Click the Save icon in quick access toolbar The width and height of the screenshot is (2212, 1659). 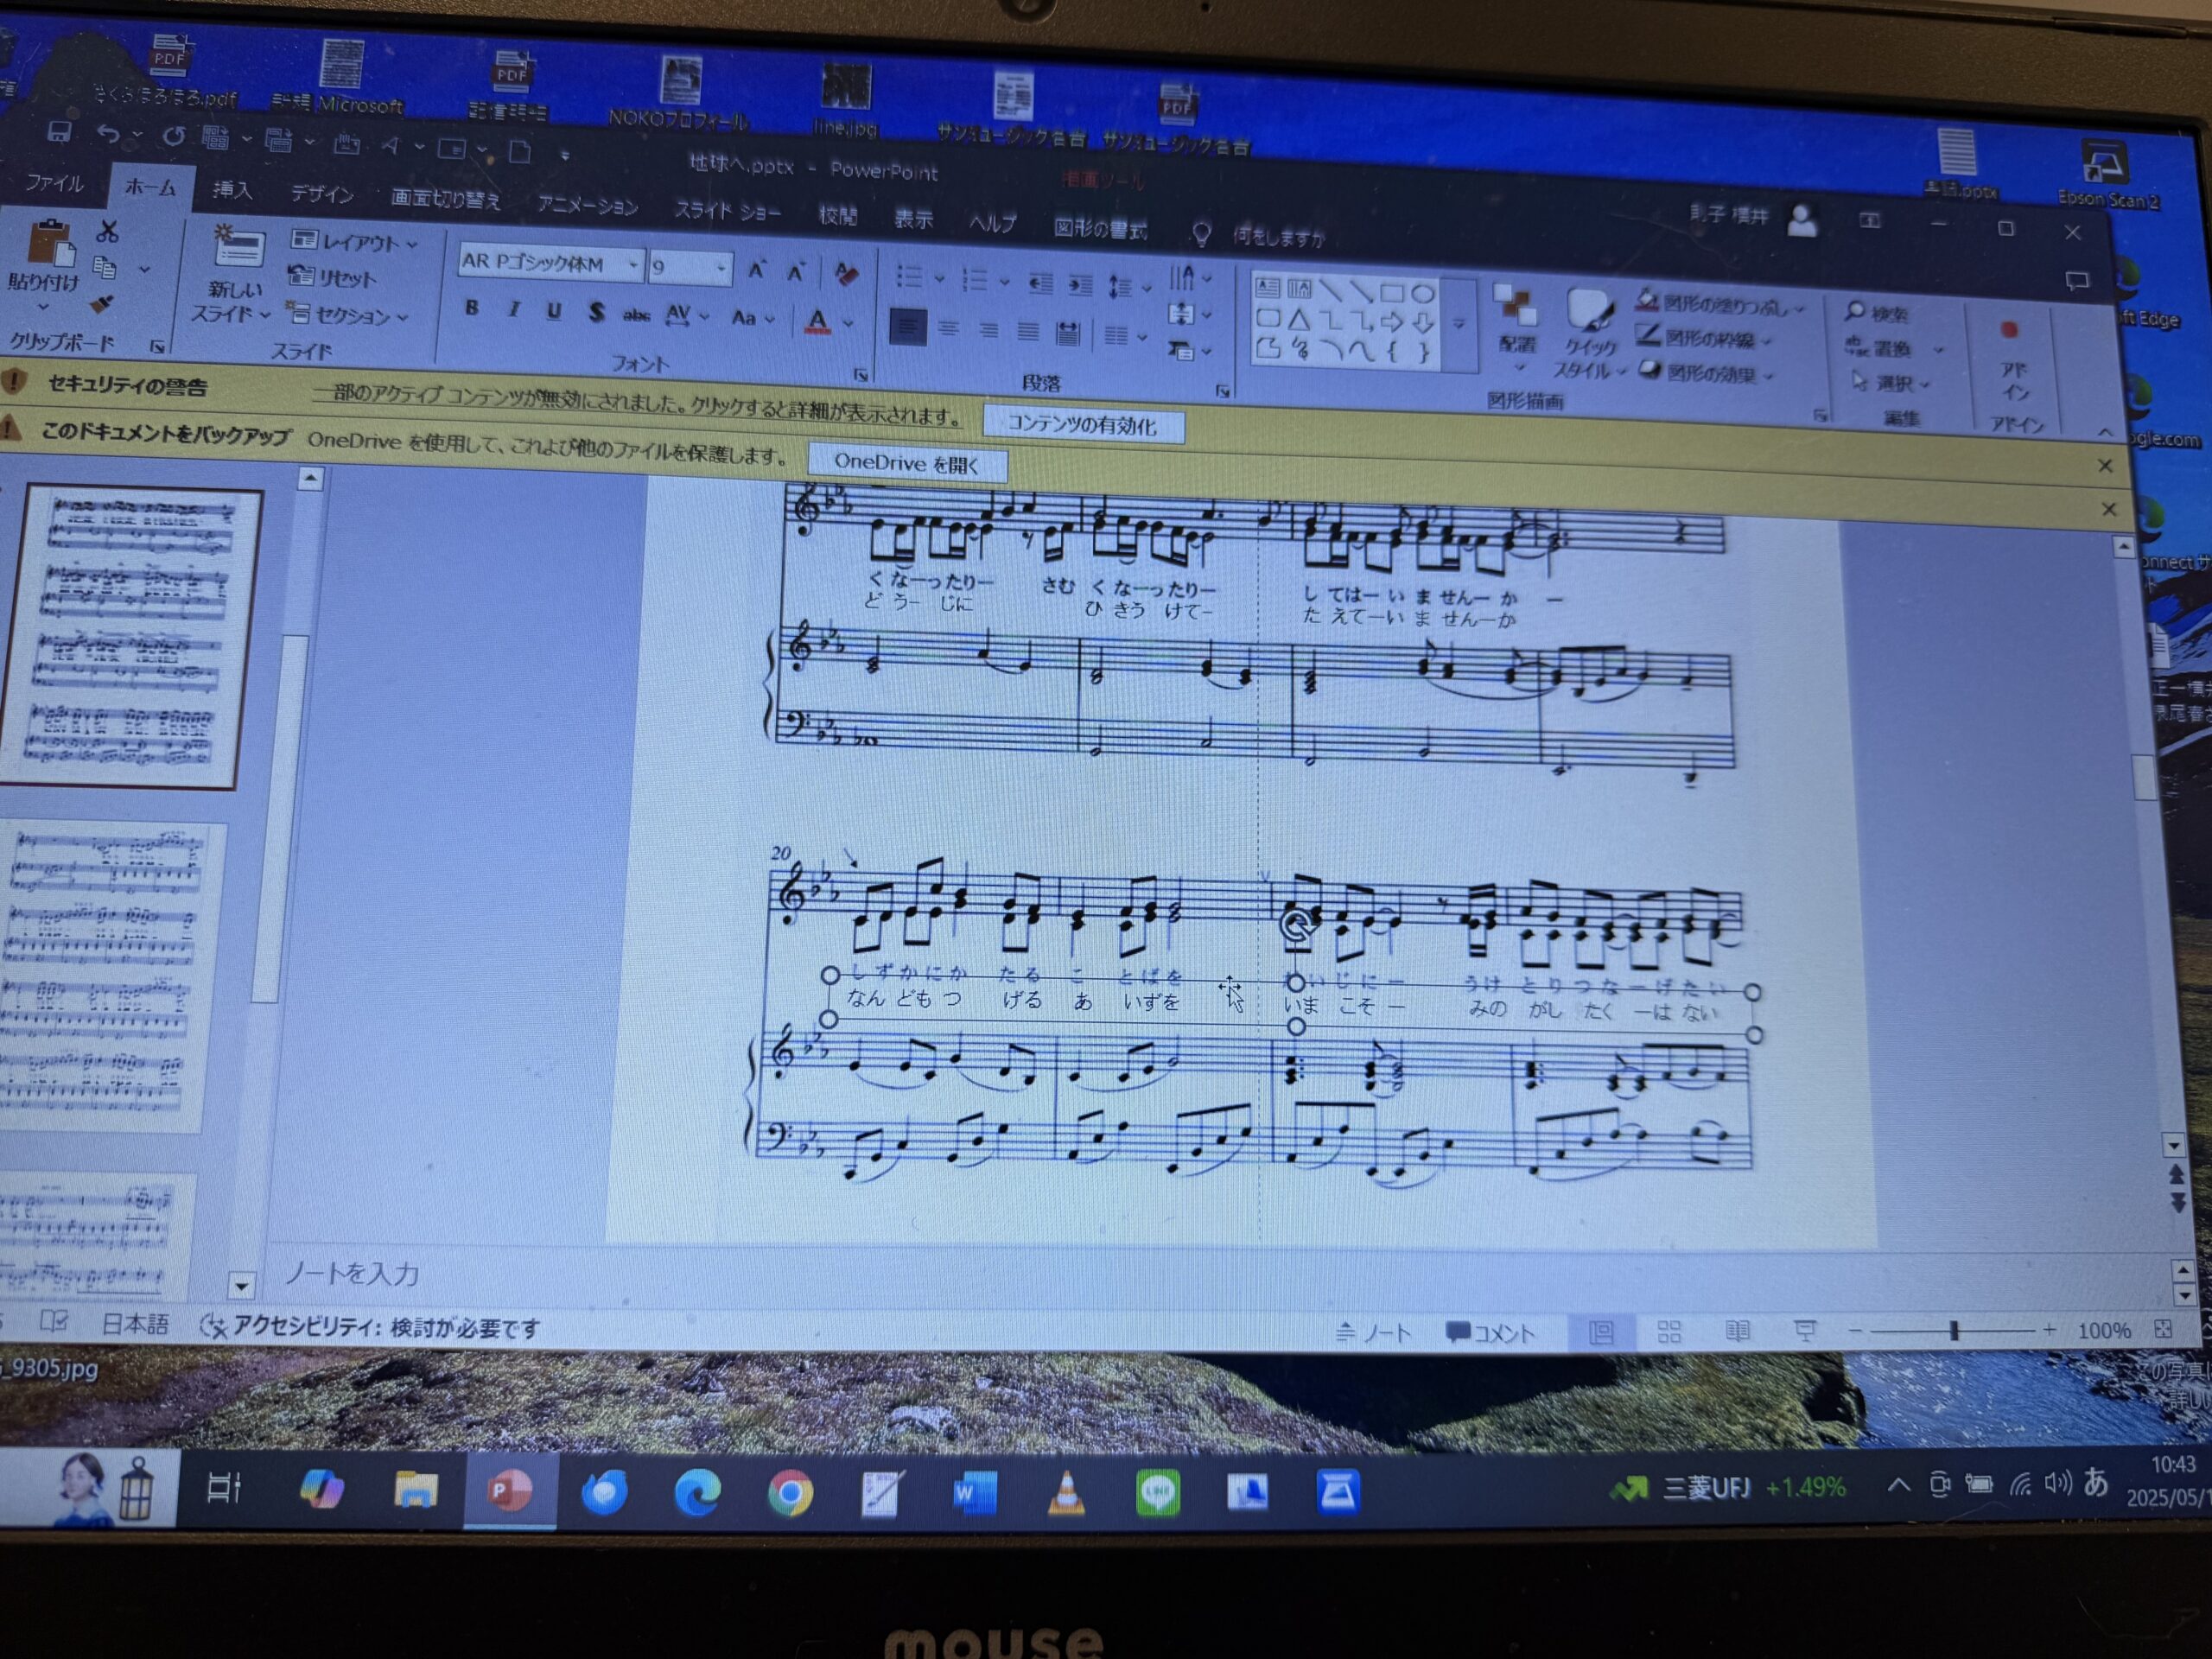(59, 132)
